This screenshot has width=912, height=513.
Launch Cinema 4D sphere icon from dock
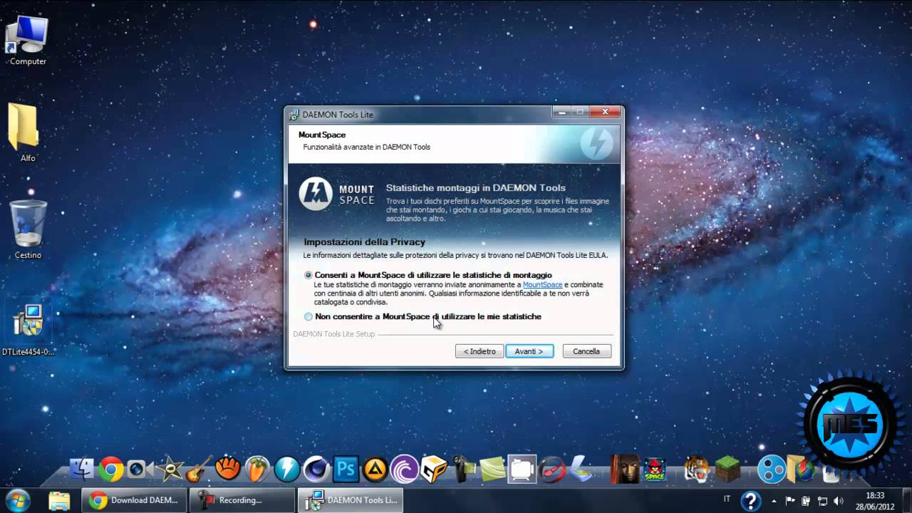click(x=316, y=468)
